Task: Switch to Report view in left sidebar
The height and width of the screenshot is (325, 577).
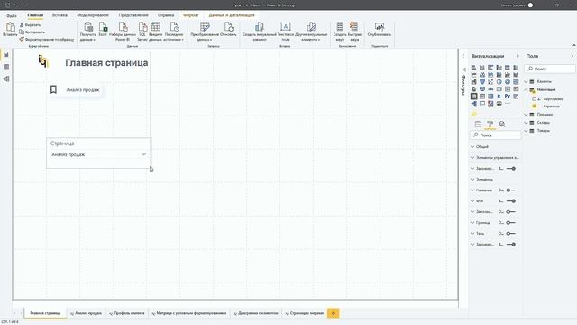Action: pos(6,55)
